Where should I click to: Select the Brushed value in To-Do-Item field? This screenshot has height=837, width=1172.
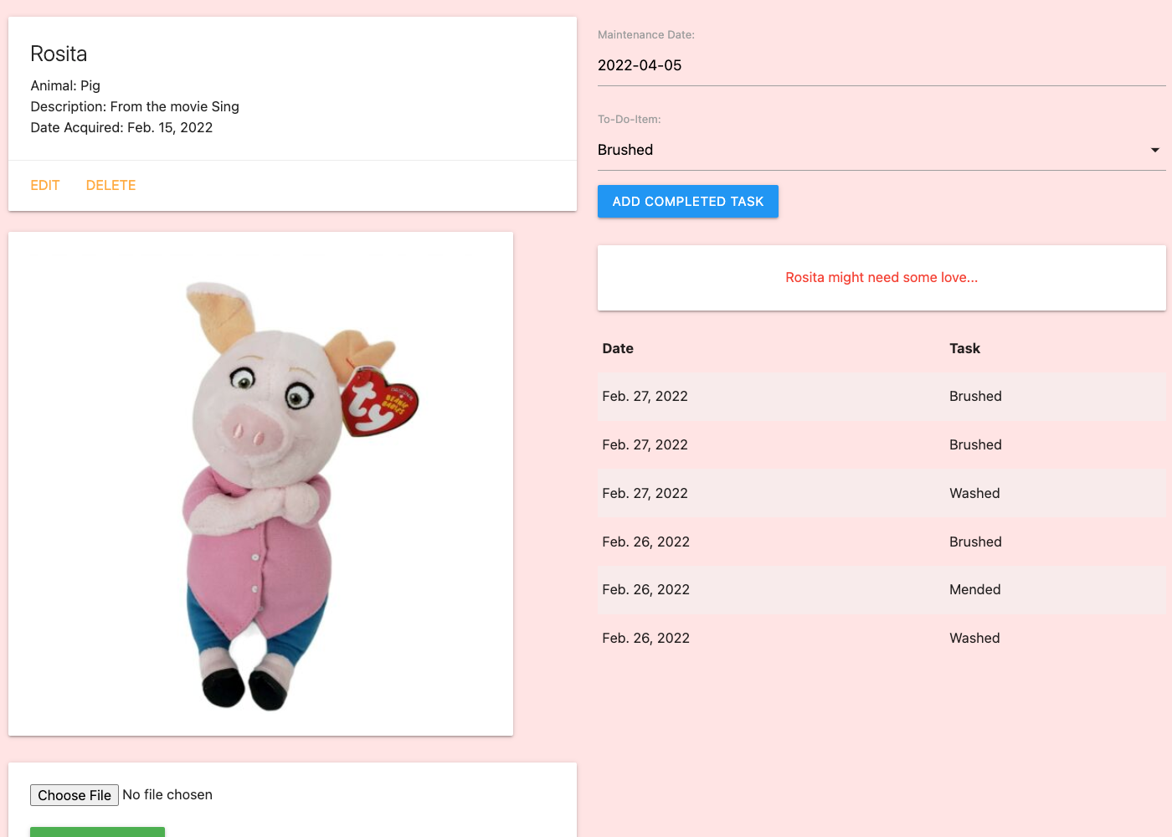click(x=625, y=151)
